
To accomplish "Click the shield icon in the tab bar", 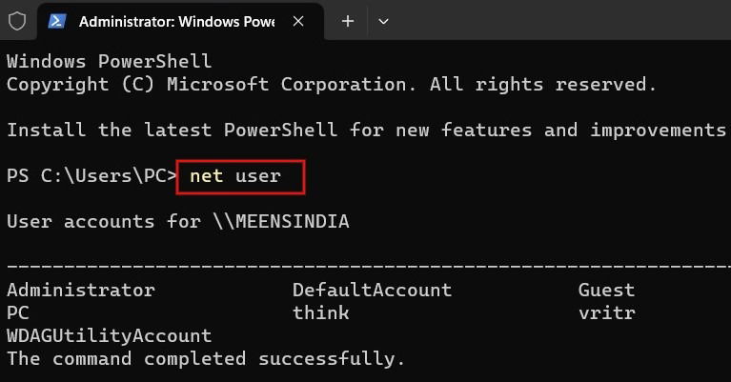I will click(17, 21).
